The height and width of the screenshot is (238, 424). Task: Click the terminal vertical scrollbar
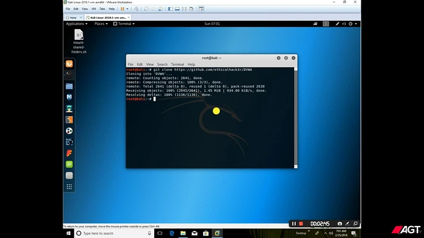[295, 118]
